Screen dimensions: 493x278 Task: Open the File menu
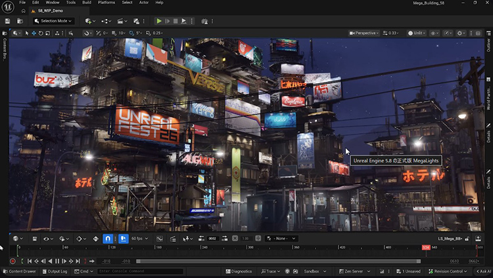(22, 3)
